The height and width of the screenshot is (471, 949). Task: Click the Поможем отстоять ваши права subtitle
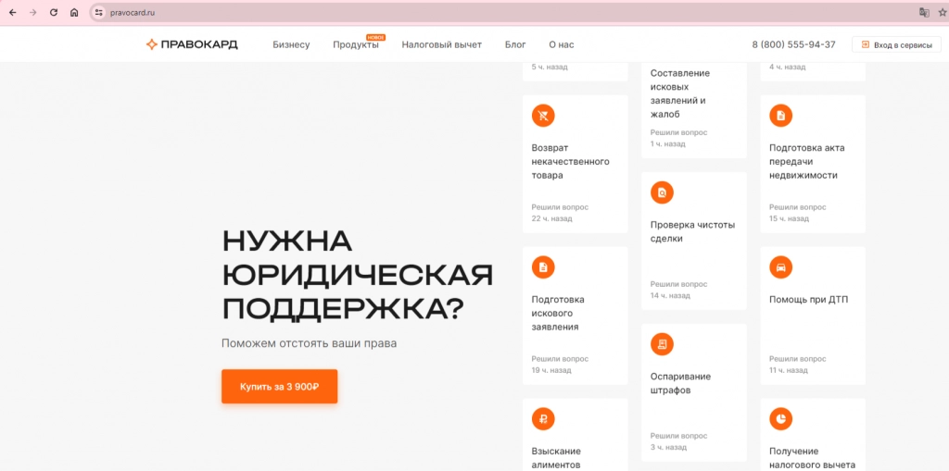(310, 343)
